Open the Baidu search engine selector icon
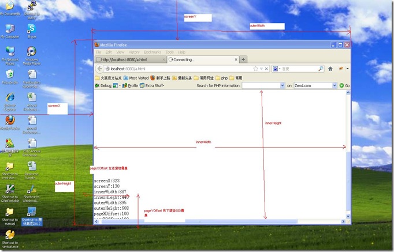 pyautogui.click(x=275, y=69)
